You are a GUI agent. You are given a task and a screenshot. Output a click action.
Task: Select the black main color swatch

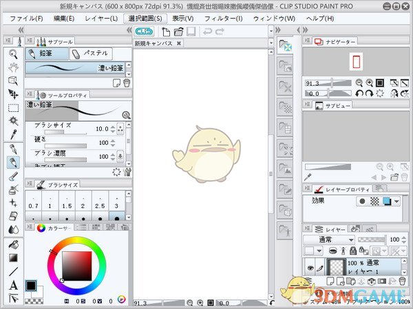31,286
